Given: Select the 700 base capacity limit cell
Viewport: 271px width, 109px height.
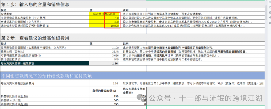Looking at the screenshot, I should coord(104,18).
